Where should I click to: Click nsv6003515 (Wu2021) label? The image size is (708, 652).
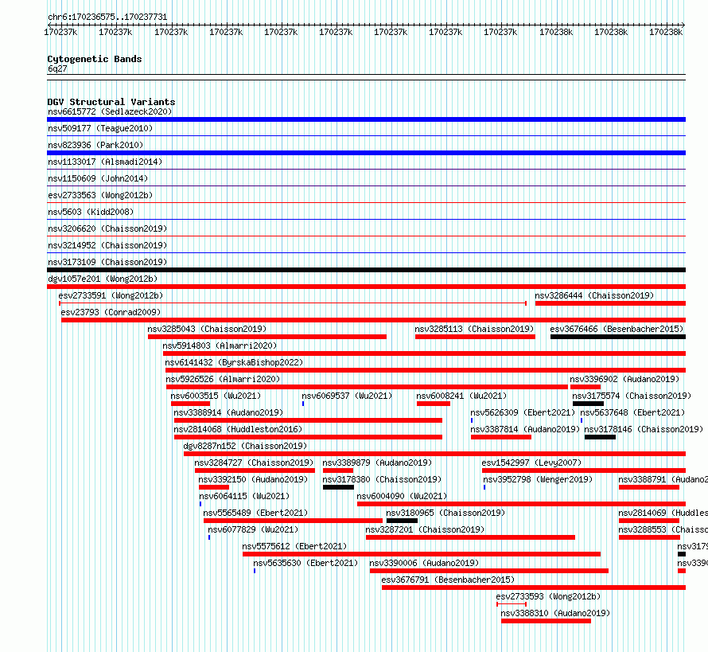[216, 396]
